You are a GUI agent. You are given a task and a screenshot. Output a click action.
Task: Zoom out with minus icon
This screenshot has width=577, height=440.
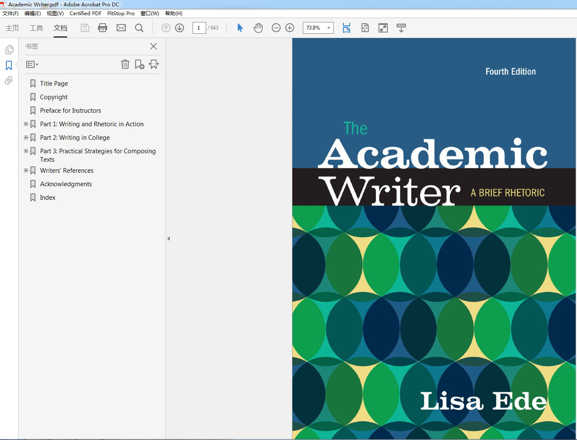[276, 28]
